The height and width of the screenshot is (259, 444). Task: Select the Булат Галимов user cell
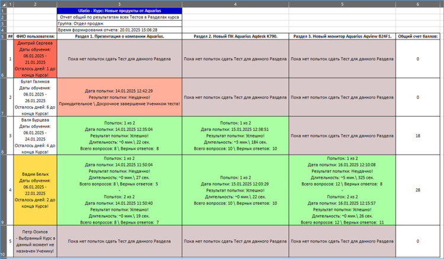[36, 97]
